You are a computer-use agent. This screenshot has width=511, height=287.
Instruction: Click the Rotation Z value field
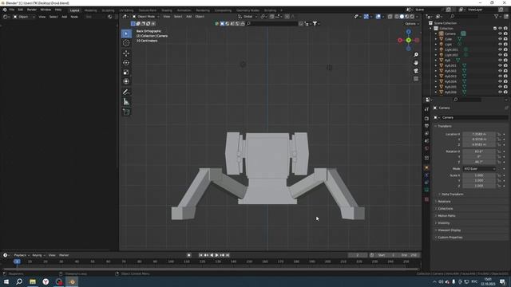(479, 162)
